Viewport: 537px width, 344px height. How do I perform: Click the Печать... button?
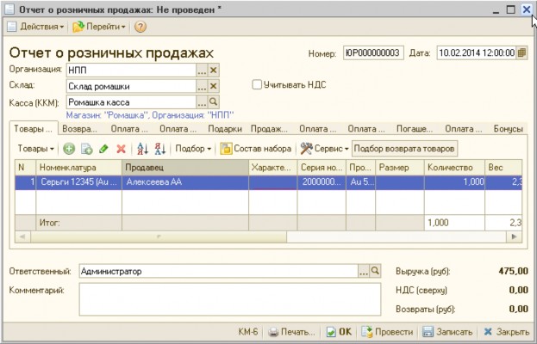[x=291, y=332]
